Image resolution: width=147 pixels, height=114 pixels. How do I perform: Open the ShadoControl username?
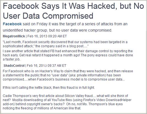coord(14,66)
